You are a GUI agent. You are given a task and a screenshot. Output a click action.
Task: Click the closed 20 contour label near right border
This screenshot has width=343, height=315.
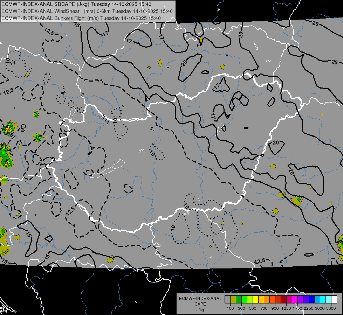click(276, 142)
